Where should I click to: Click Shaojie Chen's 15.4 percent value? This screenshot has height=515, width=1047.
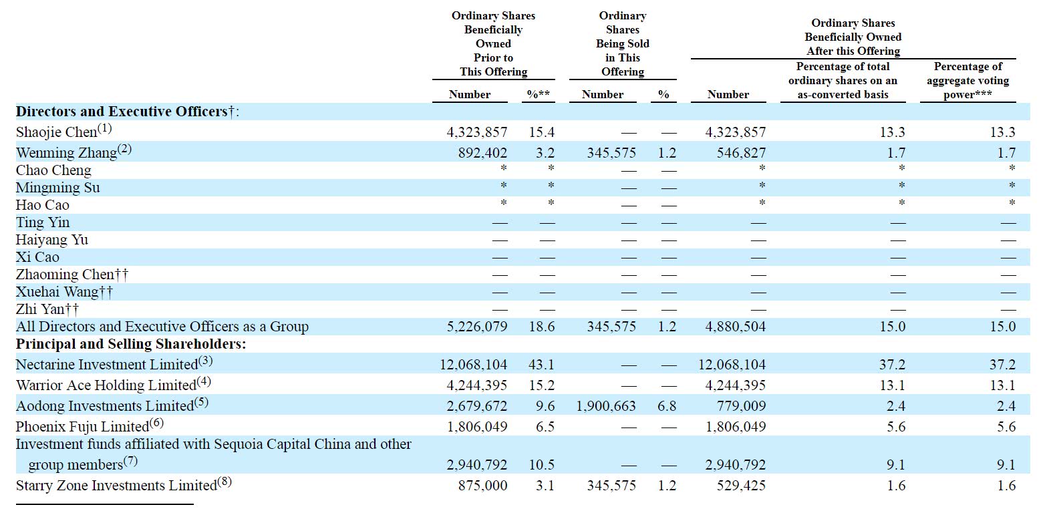(541, 133)
